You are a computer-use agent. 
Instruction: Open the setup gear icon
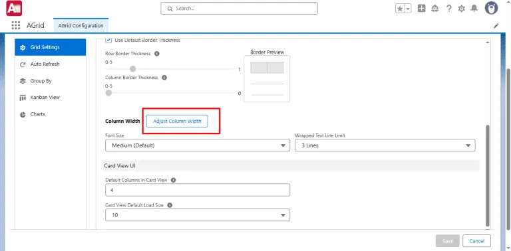pos(462,9)
